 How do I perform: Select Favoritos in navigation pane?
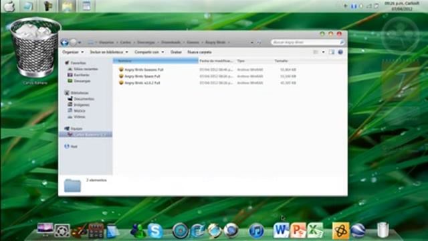click(78, 63)
